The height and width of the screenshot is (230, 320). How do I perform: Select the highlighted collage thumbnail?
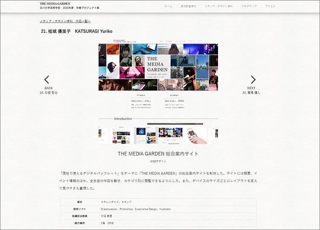coord(171,135)
